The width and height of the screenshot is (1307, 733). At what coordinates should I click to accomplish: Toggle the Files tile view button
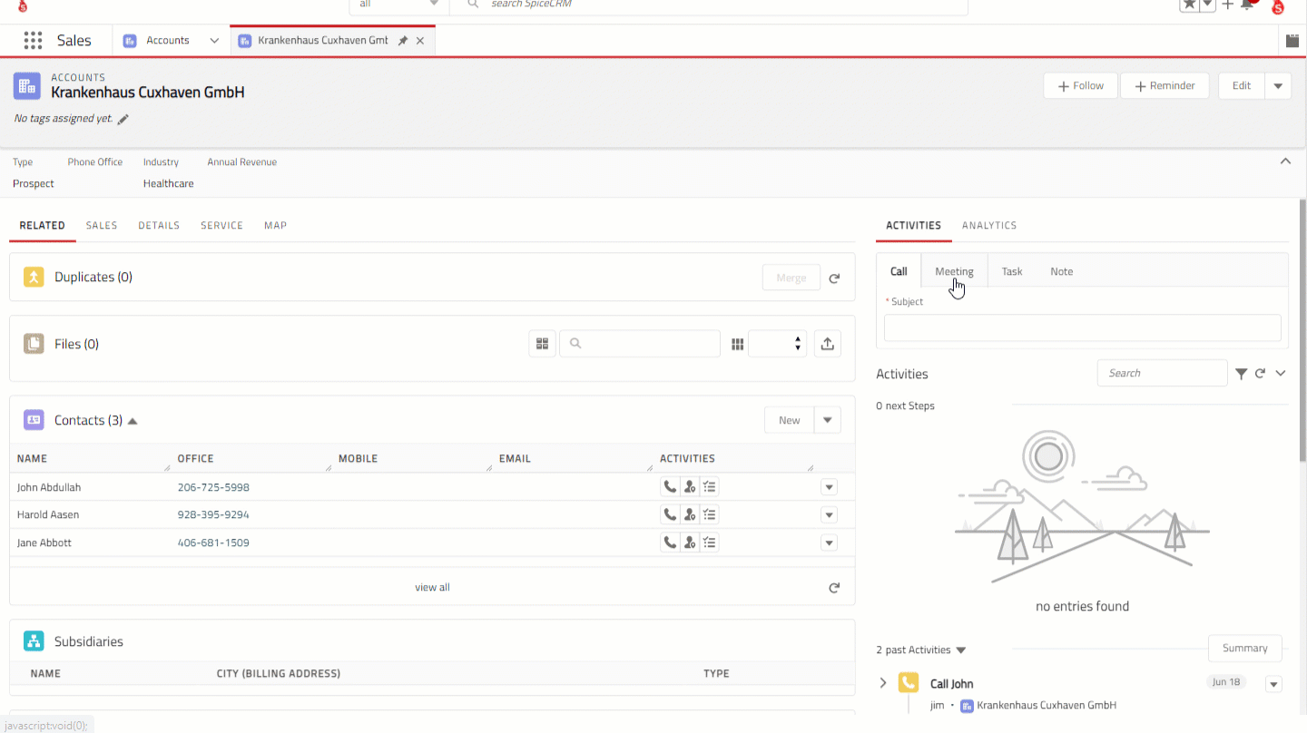[x=542, y=344]
